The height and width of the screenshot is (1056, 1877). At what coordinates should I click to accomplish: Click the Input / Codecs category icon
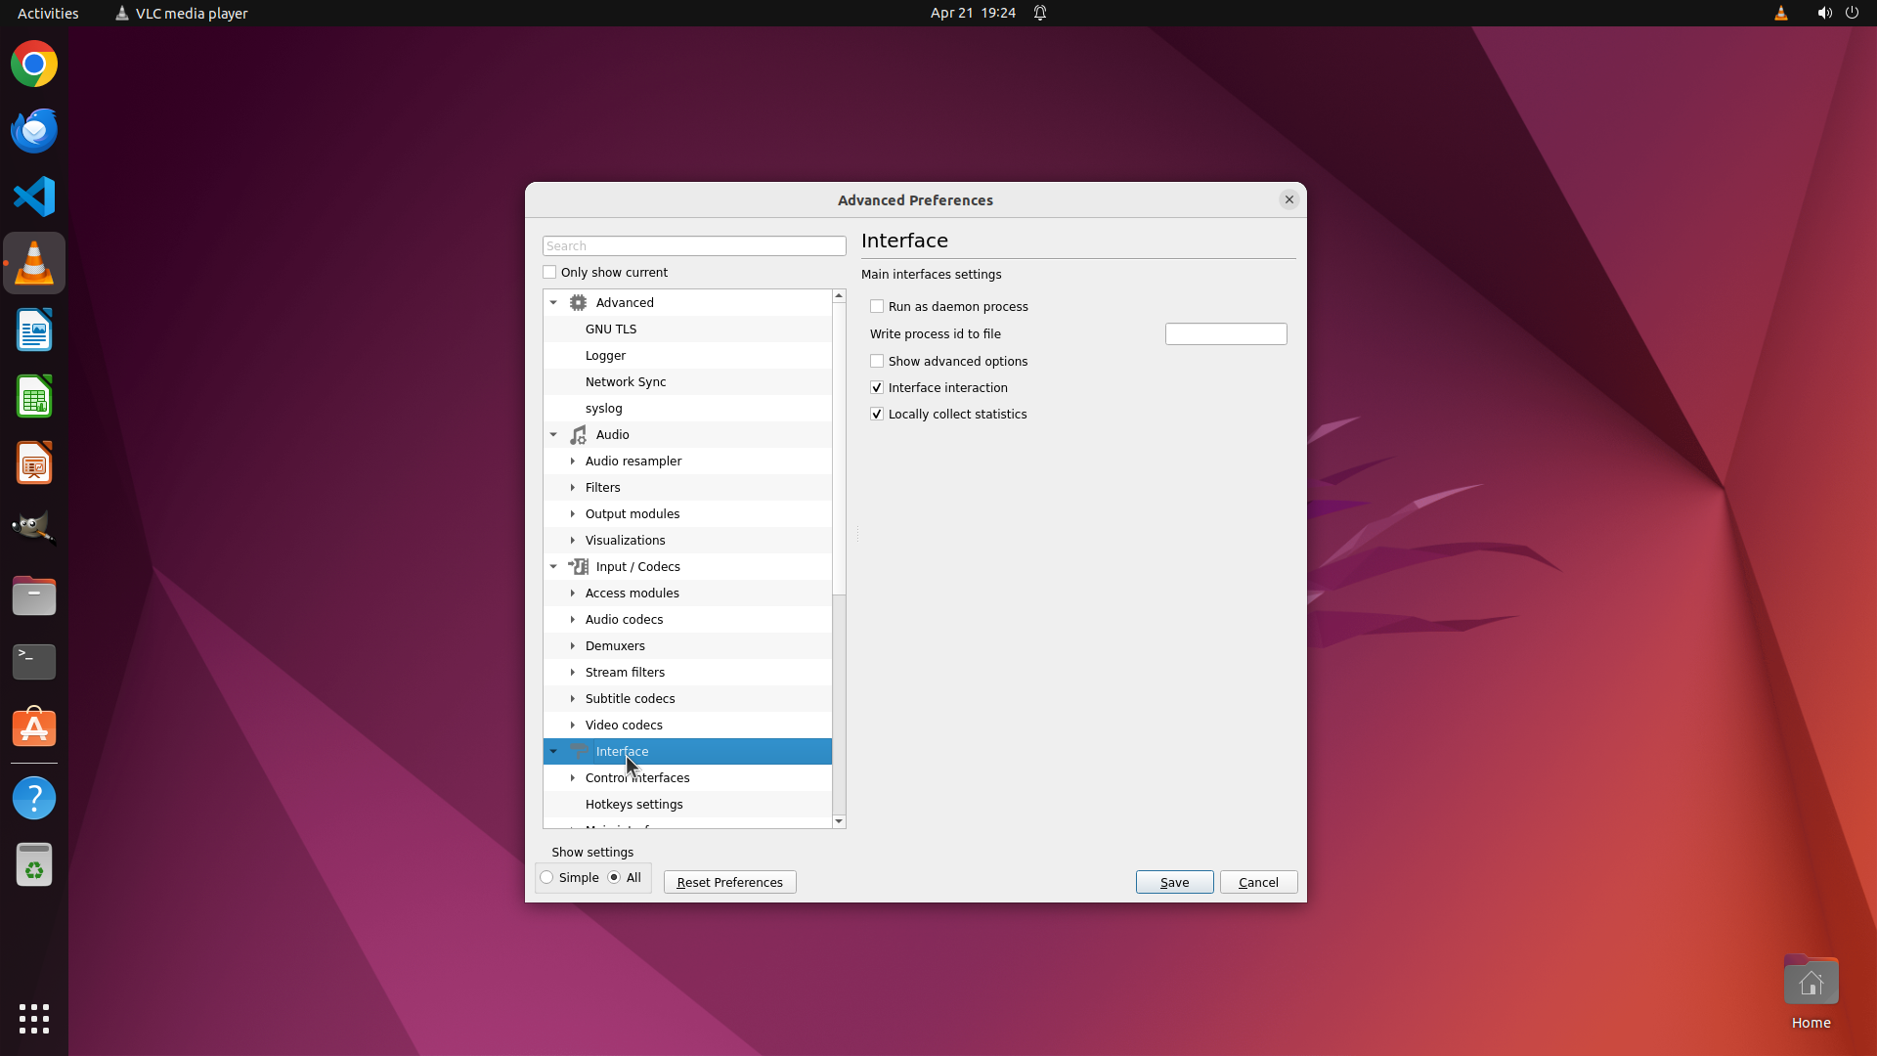click(578, 567)
